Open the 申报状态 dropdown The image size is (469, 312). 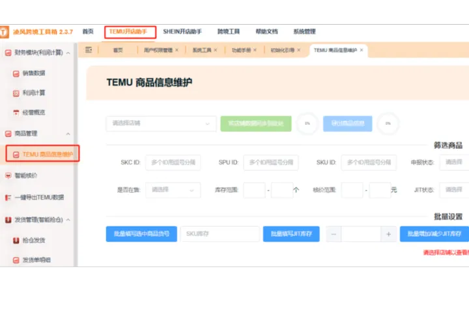[454, 162]
